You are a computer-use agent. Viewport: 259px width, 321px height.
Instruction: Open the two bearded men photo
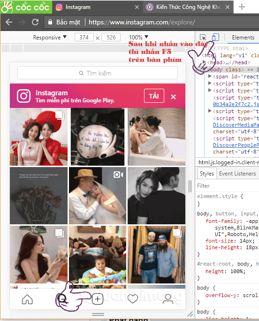(156, 254)
